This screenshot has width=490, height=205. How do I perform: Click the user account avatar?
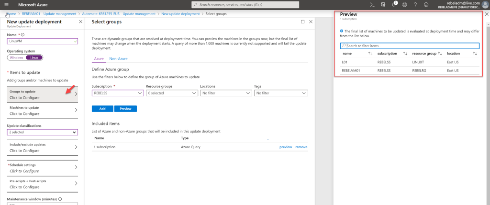[x=484, y=4]
